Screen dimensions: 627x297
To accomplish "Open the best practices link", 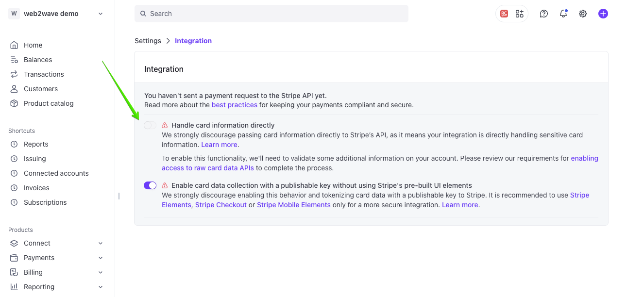I will (x=235, y=105).
